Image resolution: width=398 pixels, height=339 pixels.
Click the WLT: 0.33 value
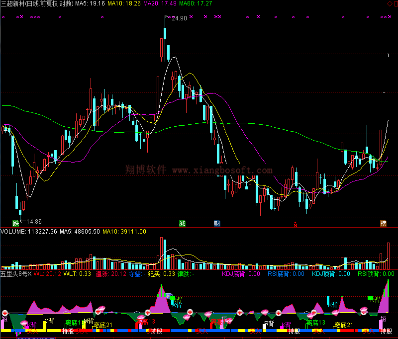77,274
